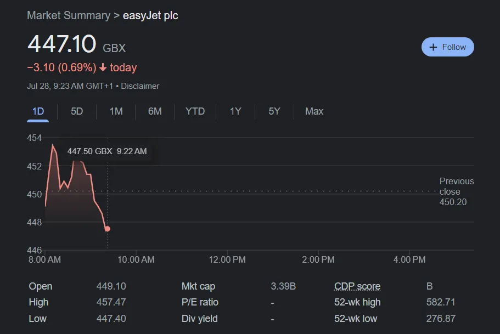Click the Previous close 450.20 label
Screen dimensions: 500x334
tap(457, 191)
